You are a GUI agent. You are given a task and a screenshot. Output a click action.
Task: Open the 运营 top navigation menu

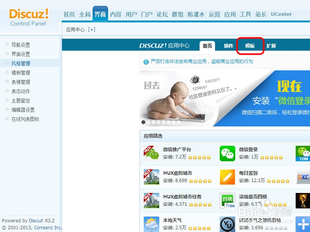pos(215,14)
